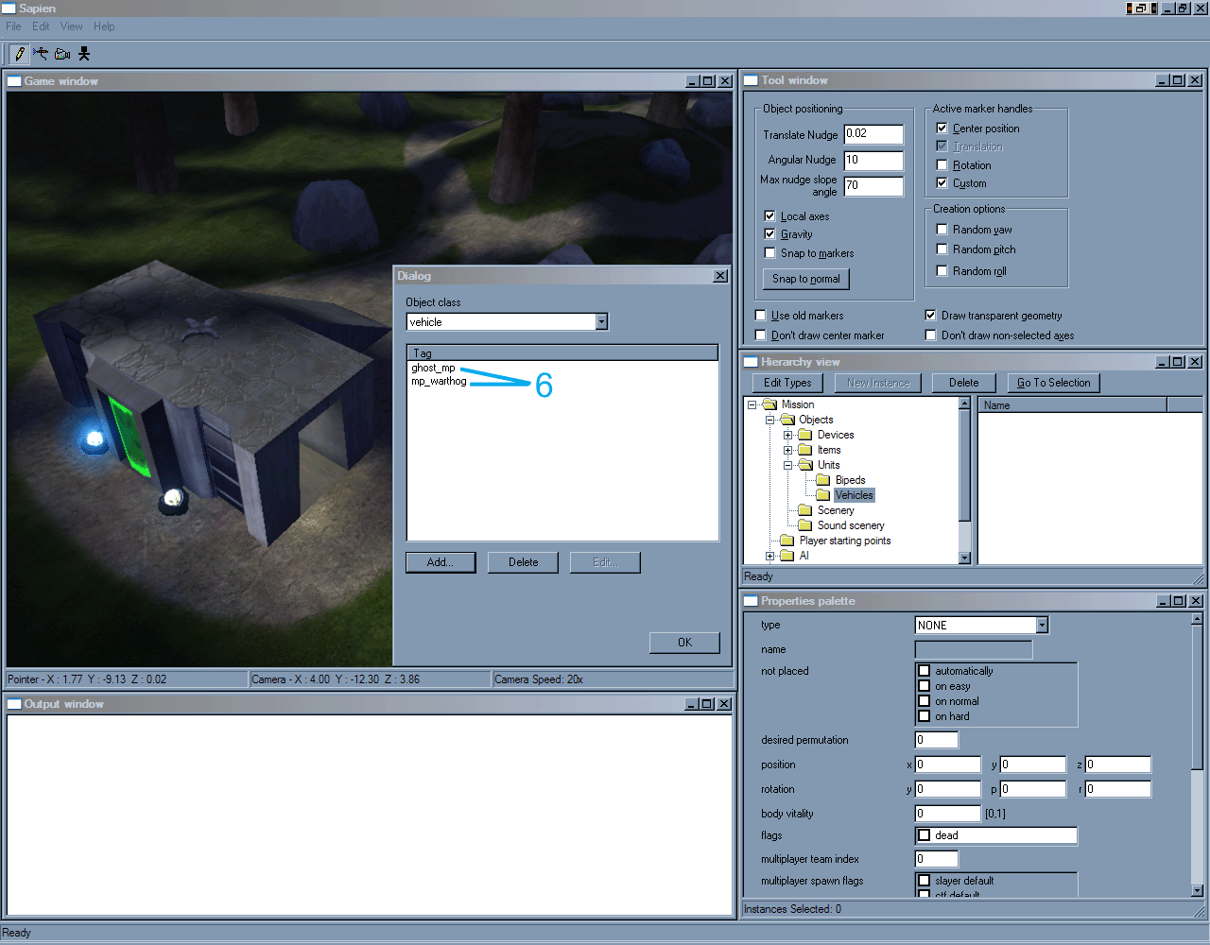1210x945 pixels.
Task: Enable Random roll creation option
Action: [x=942, y=270]
